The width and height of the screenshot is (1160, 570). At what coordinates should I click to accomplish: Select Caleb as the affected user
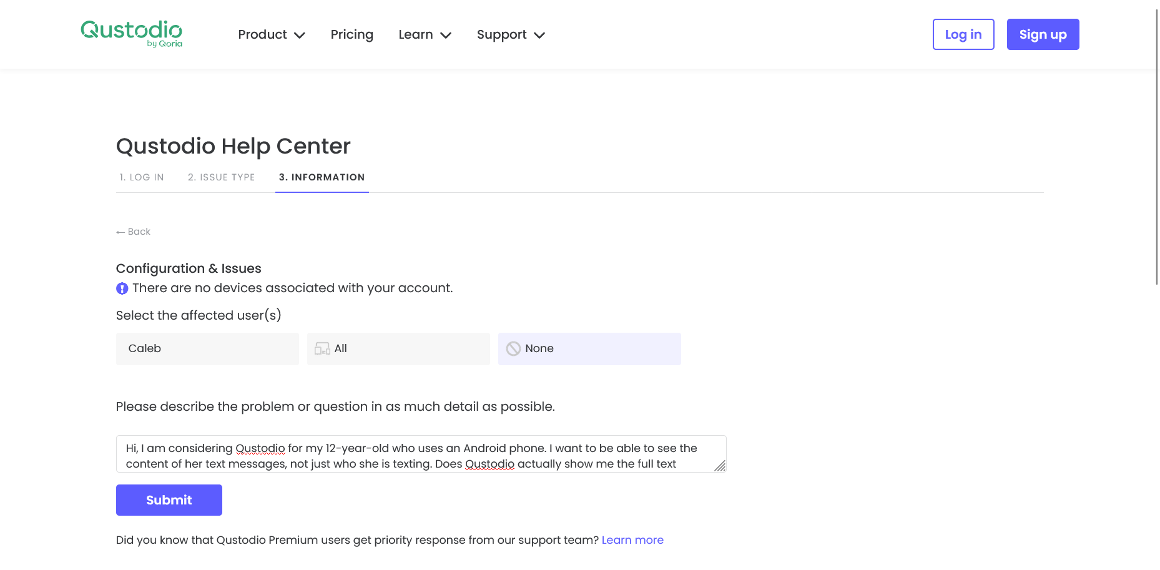[207, 348]
